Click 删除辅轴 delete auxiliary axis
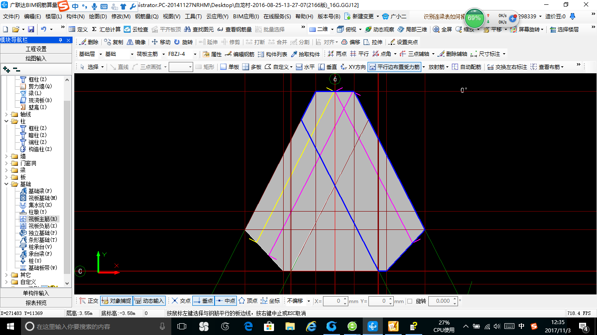This screenshot has height=335, width=597. [452, 54]
